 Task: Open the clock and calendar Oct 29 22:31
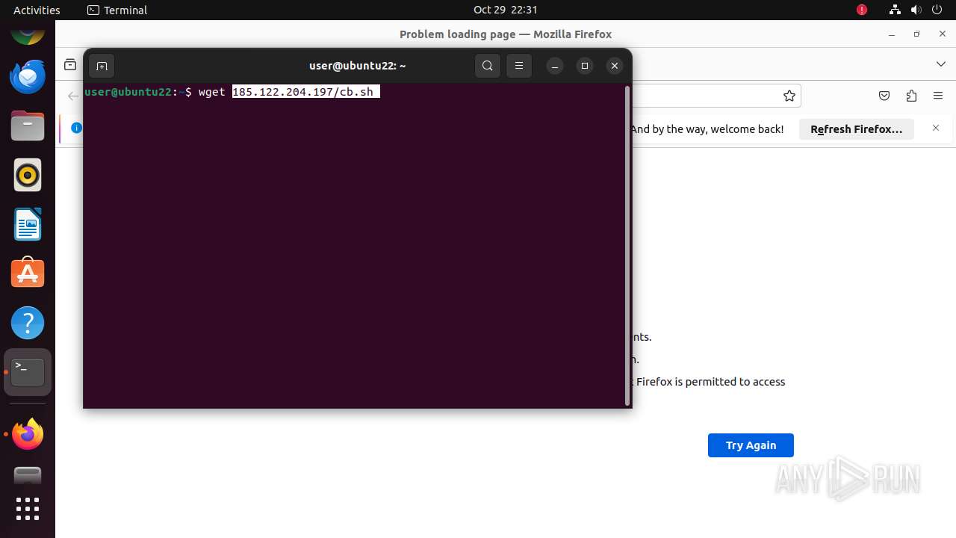506,10
